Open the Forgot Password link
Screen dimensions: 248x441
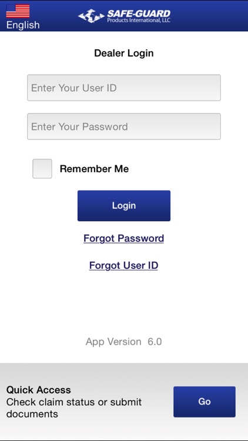click(124, 239)
